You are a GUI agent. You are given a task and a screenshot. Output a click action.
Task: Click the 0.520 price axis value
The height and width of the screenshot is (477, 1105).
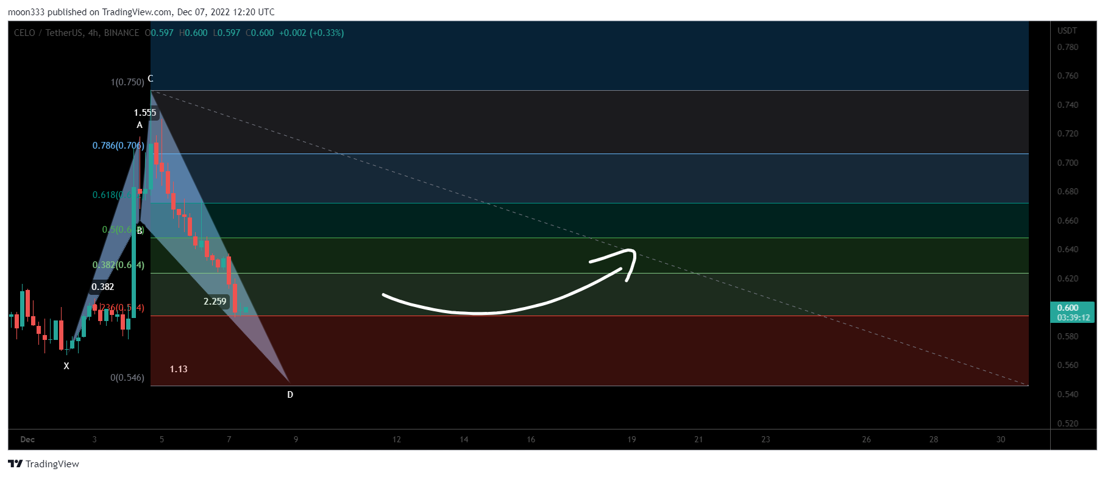pos(1068,423)
